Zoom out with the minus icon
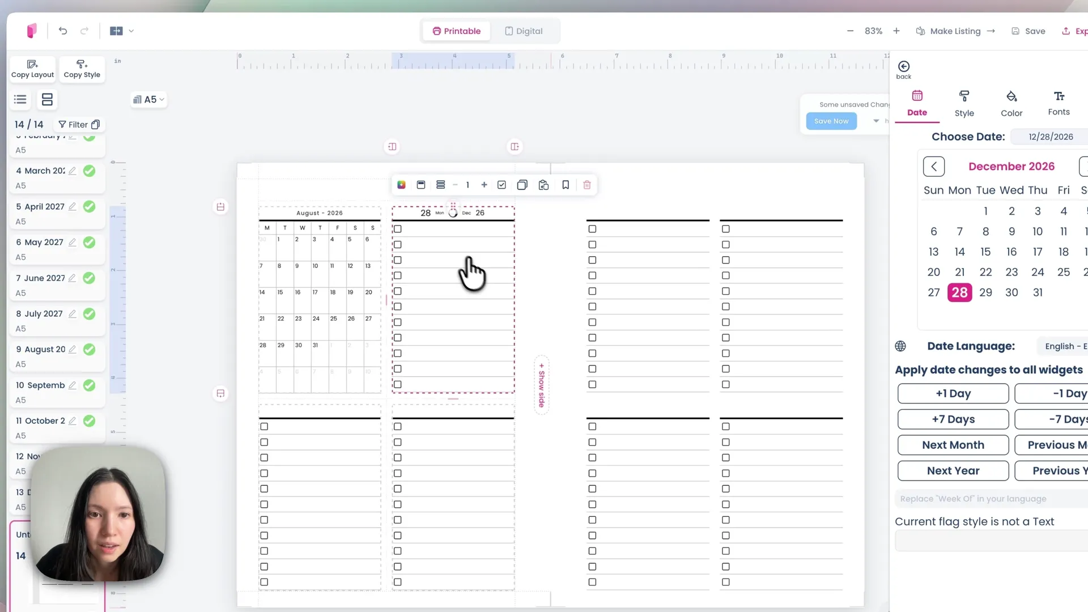This screenshot has height=612, width=1088. (850, 31)
